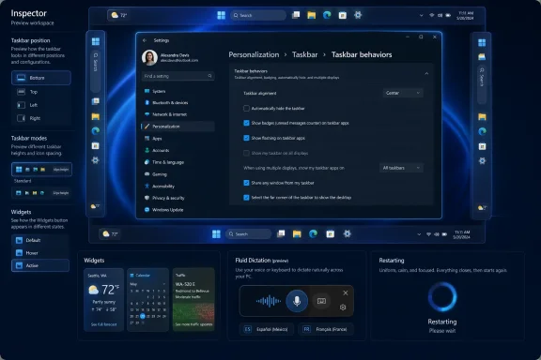Select the Default widgets state
This screenshot has height=360, width=541.
[x=40, y=240]
